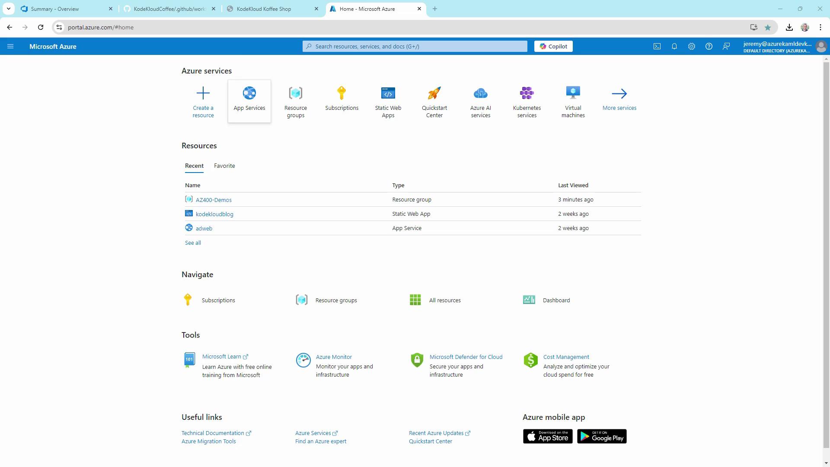Click the Microsoft Learn 101 icon
Viewport: 830px width, 467px height.
(189, 360)
